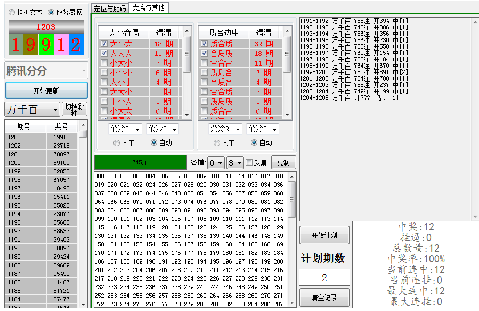Click the 复制 button

pos(283,163)
